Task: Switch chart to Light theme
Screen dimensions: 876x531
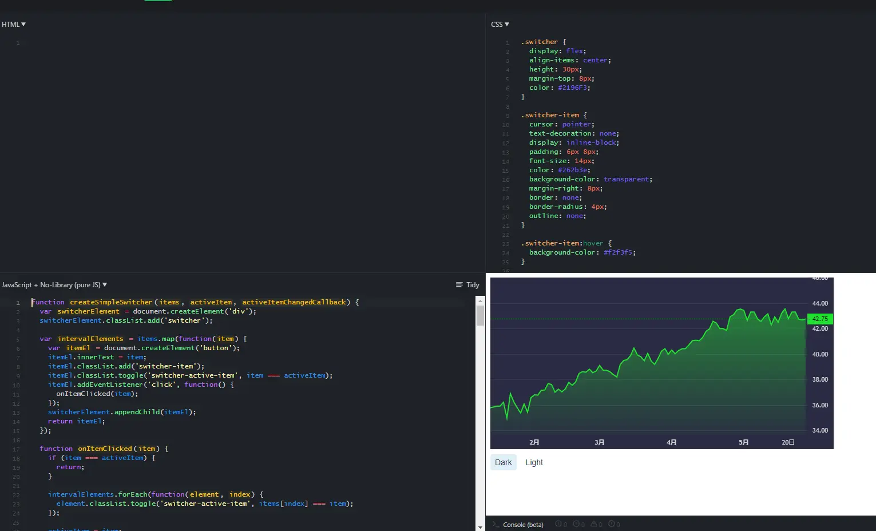Action: click(534, 462)
